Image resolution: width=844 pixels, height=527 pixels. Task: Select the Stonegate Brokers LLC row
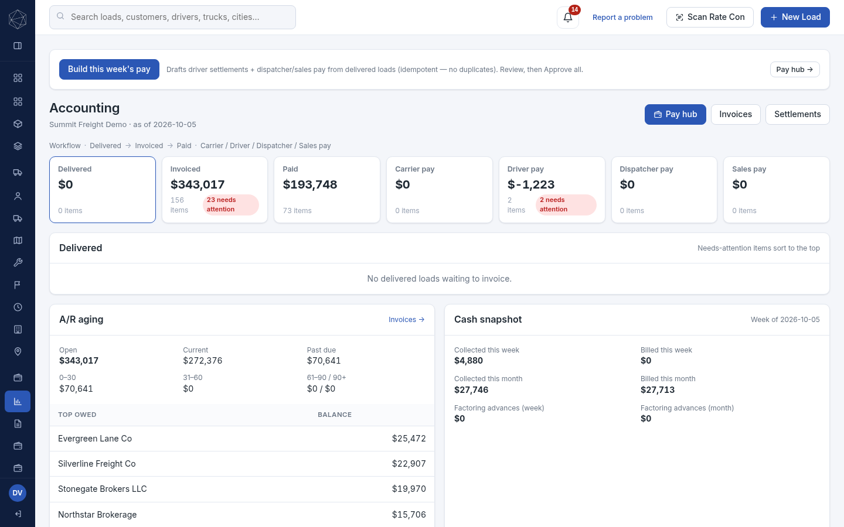point(242,489)
